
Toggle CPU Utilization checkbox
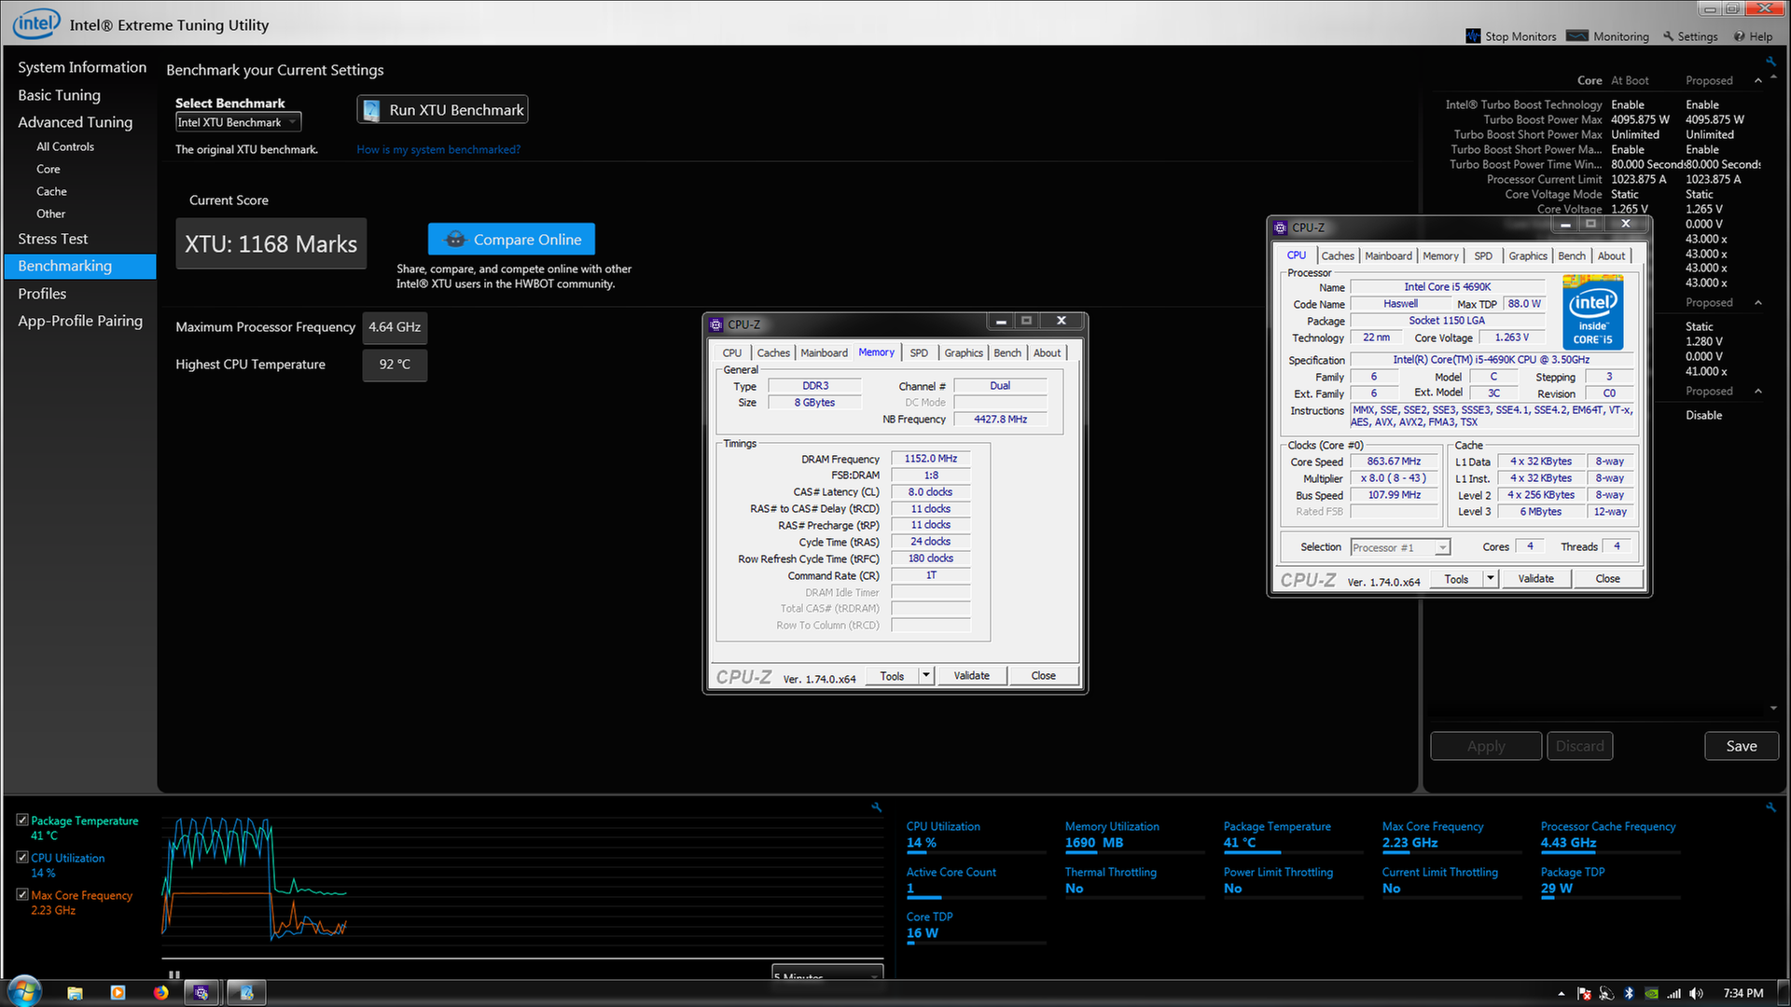point(22,857)
